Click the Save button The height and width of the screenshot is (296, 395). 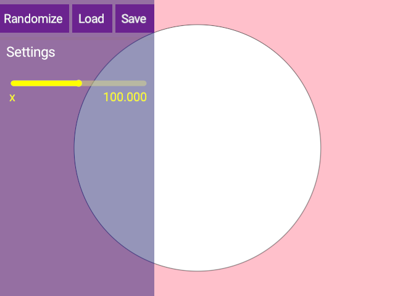click(x=135, y=18)
